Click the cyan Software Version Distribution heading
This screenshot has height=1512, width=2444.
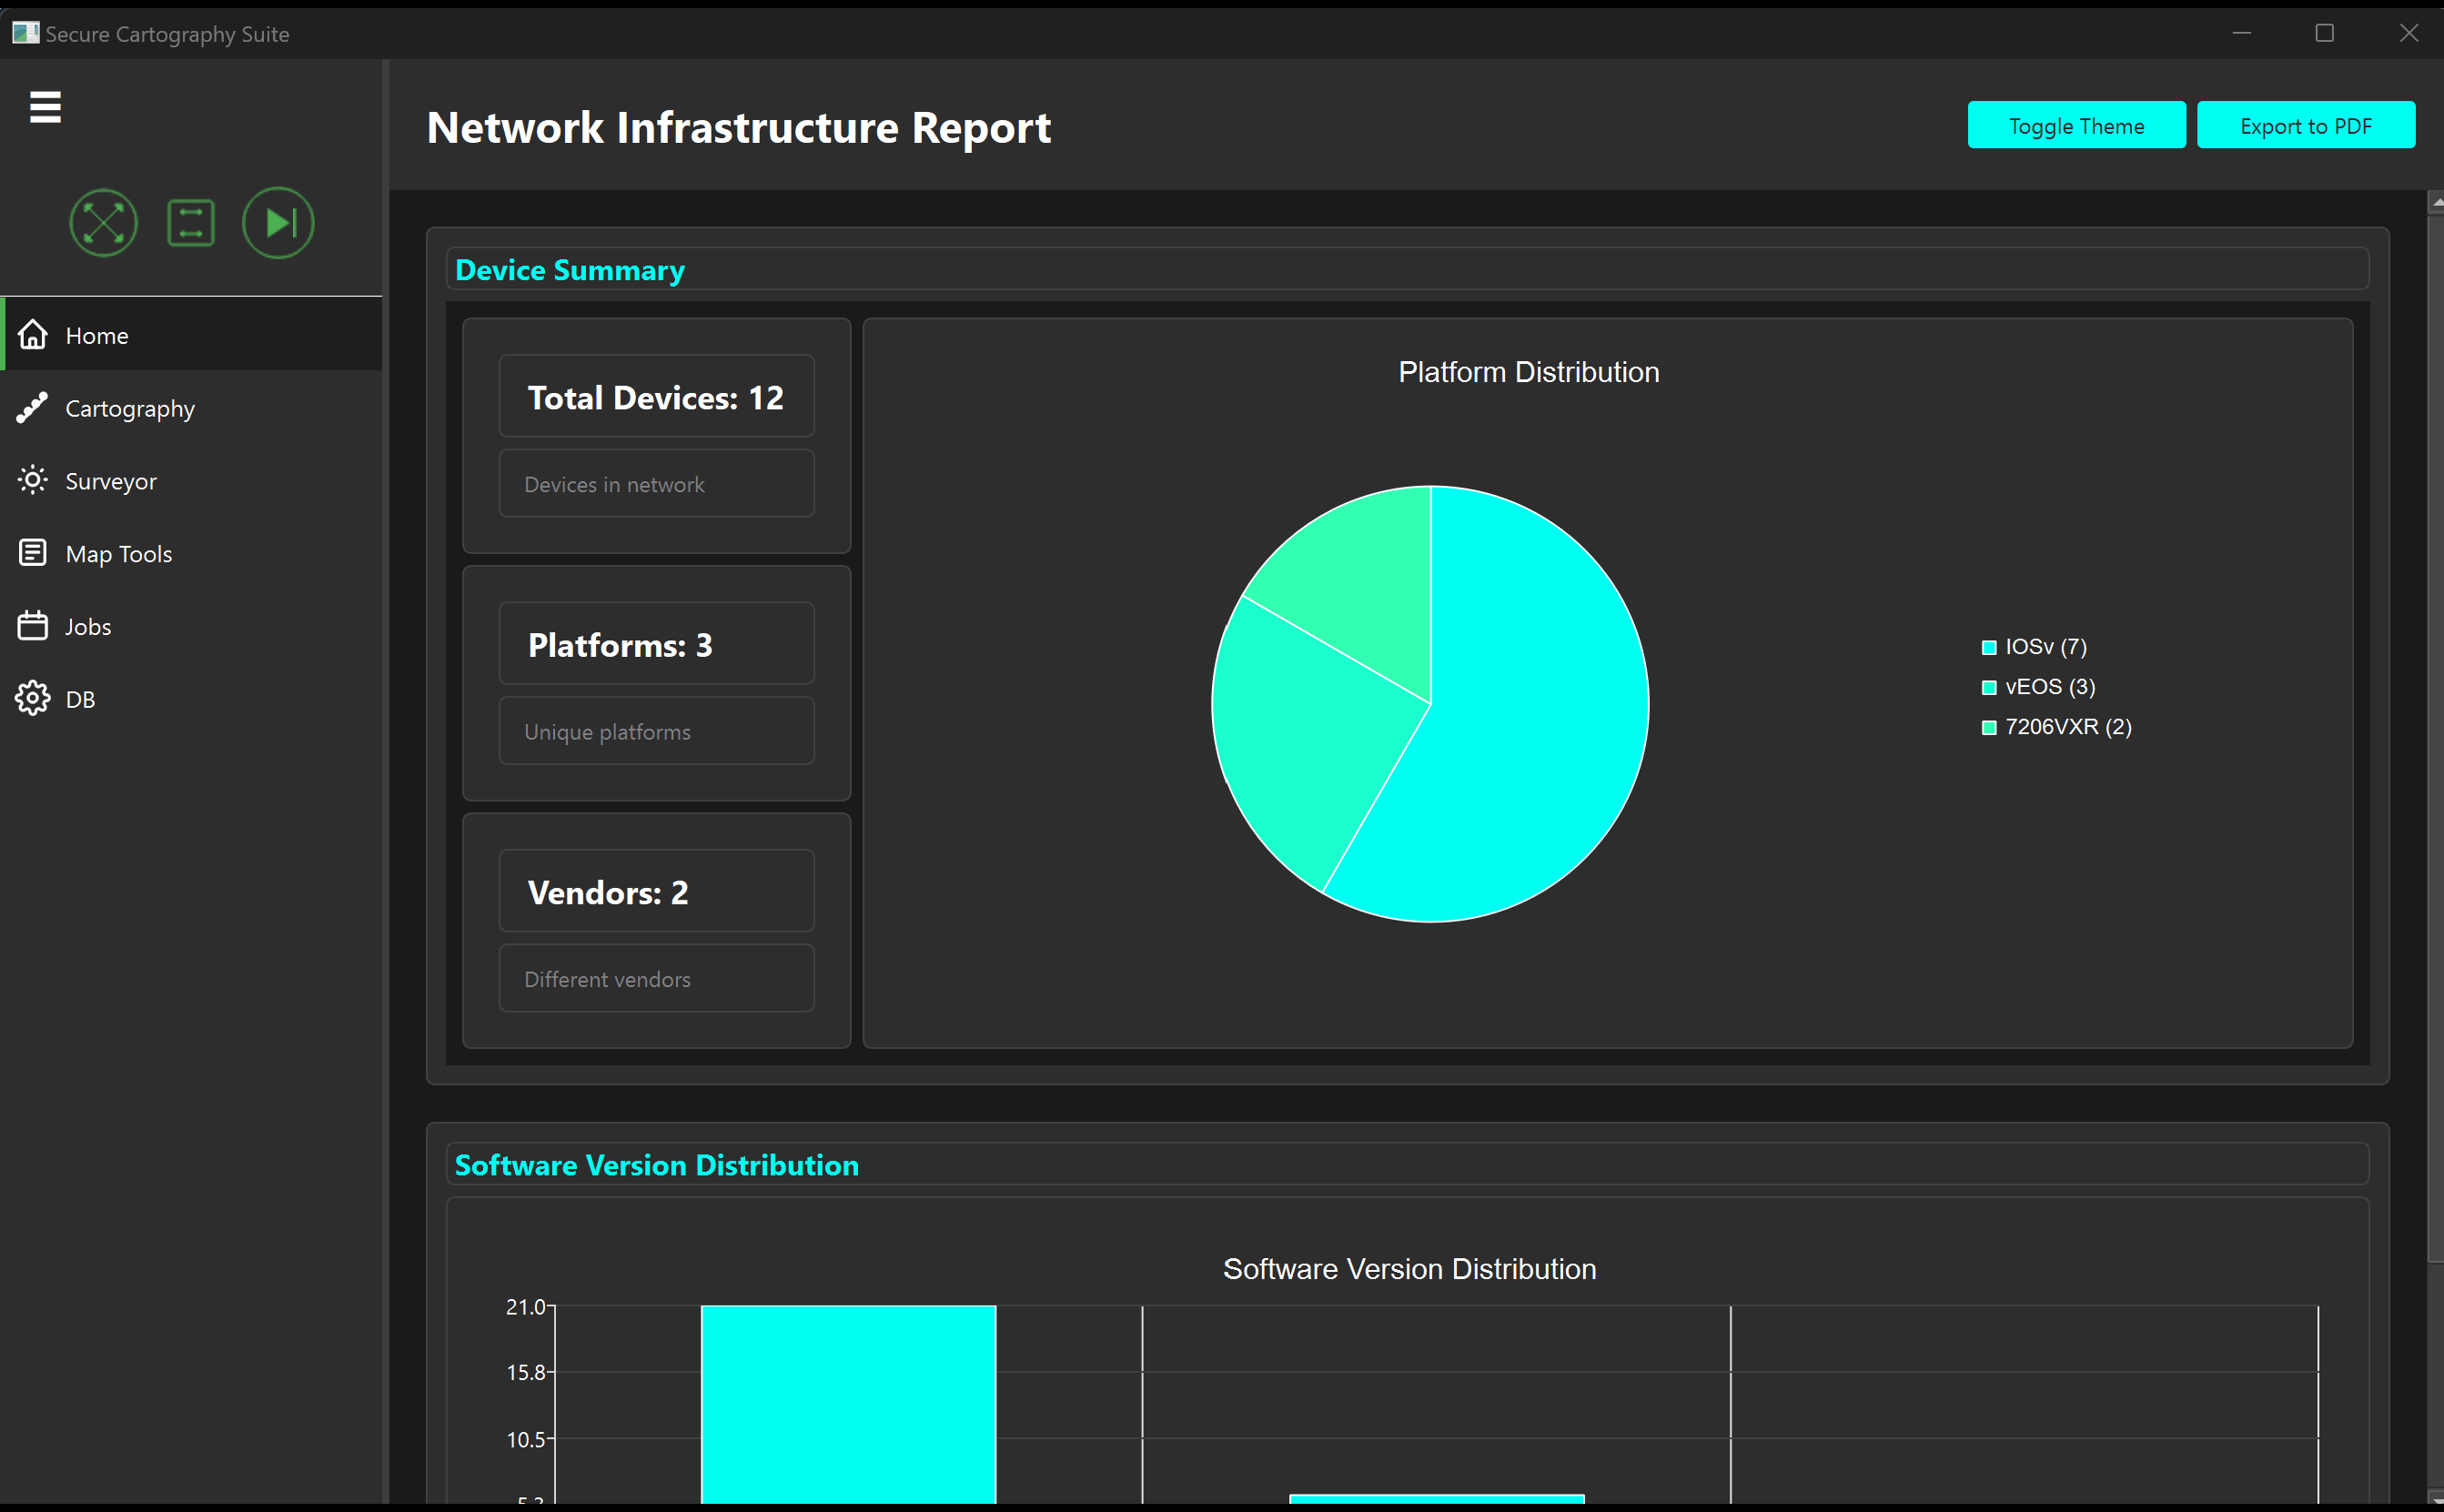pyautogui.click(x=656, y=1165)
